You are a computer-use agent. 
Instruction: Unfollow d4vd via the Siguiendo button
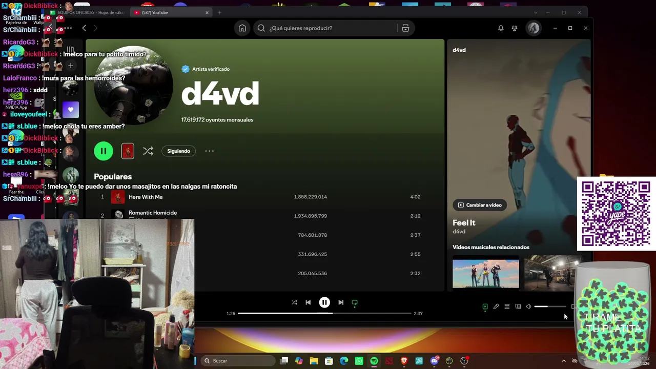point(178,151)
